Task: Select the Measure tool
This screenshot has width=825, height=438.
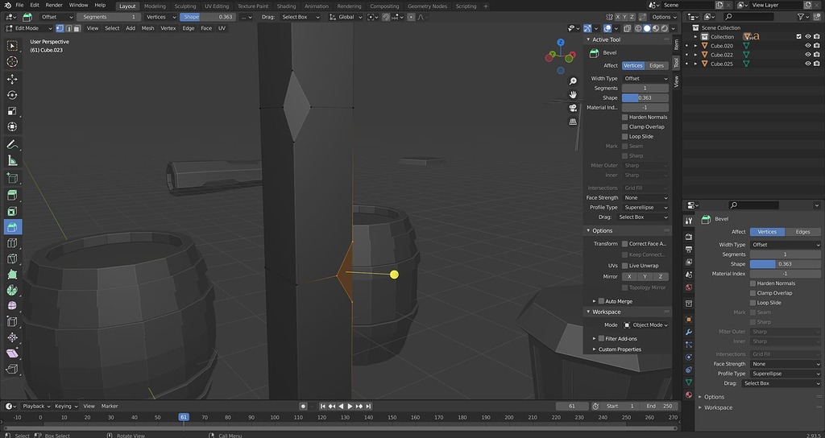Action: (12, 160)
